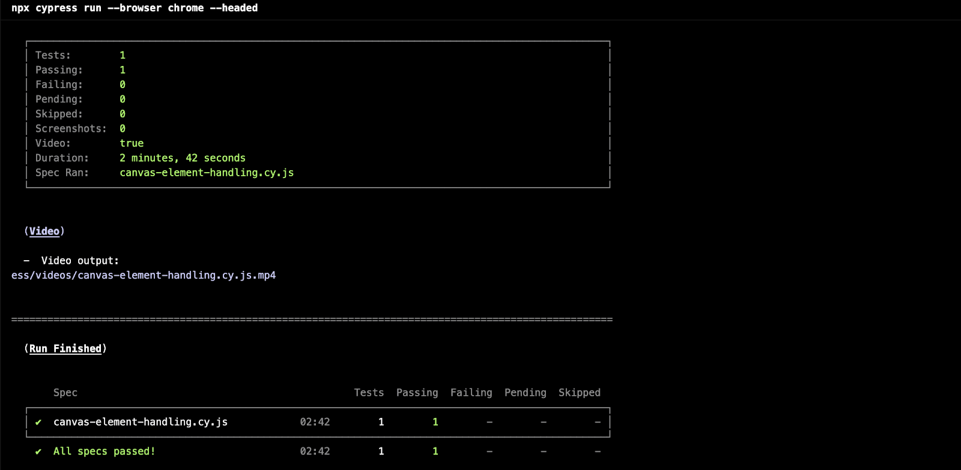Click the '2 minutes, 42 seconds' duration value
The height and width of the screenshot is (470, 961).
(183, 158)
